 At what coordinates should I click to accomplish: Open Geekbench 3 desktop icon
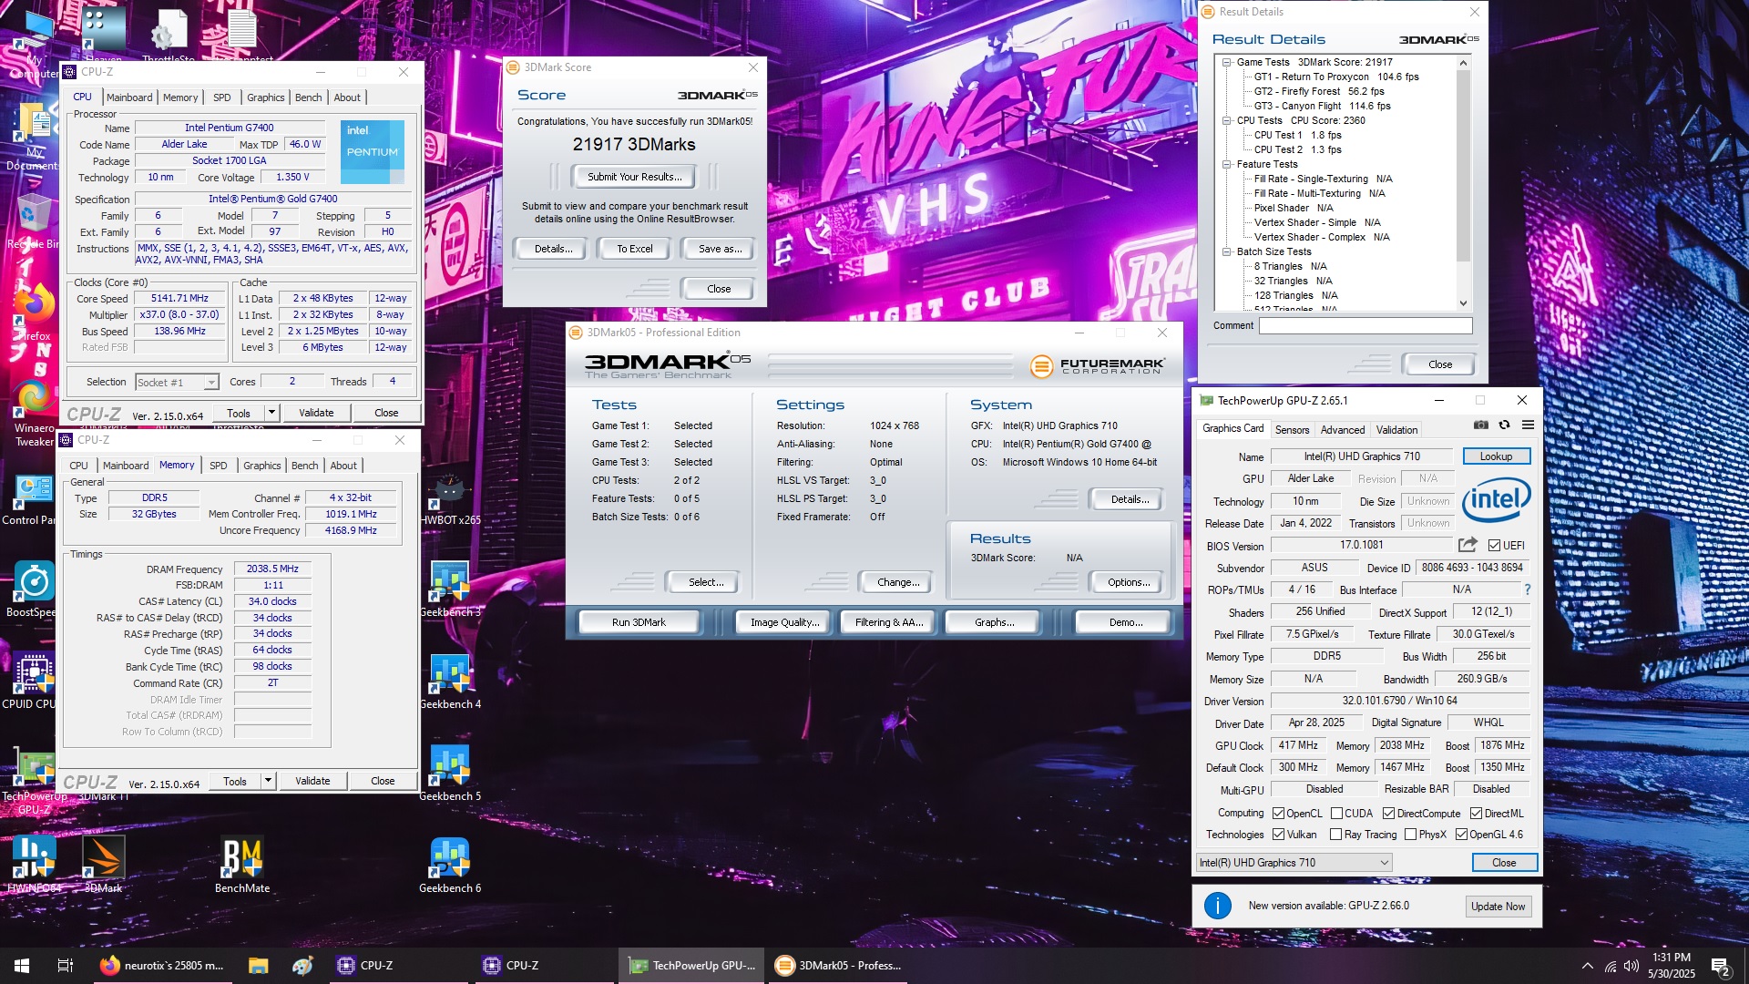[450, 590]
